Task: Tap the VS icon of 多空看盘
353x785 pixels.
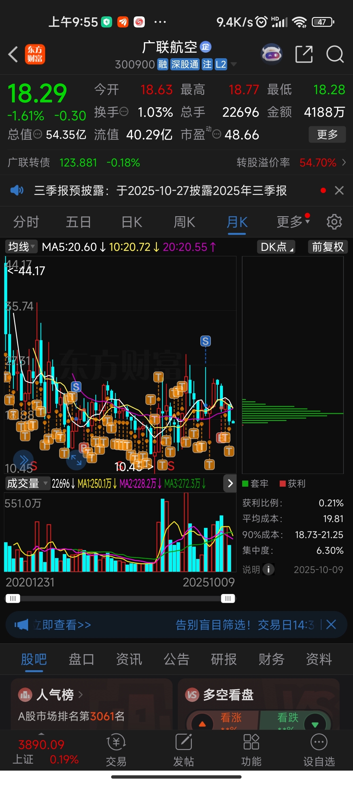Action: (x=192, y=695)
